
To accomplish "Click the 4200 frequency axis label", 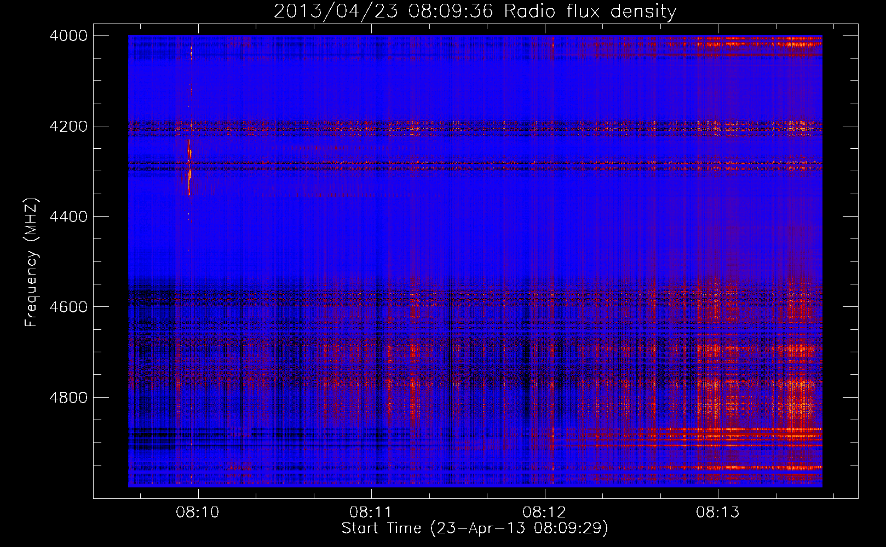I will (68, 126).
